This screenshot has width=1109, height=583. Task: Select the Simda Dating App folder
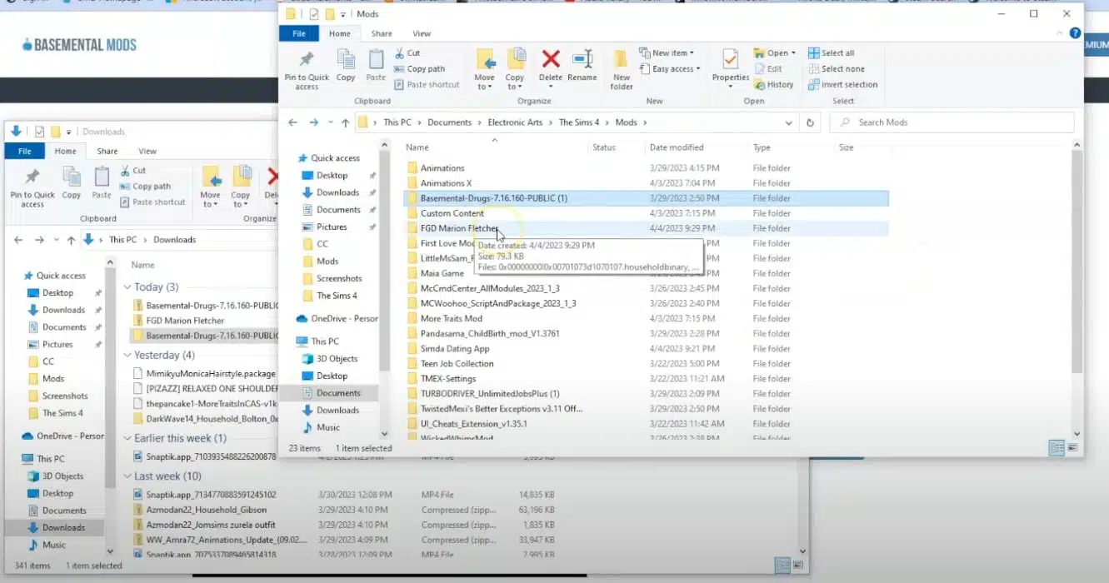(x=455, y=349)
